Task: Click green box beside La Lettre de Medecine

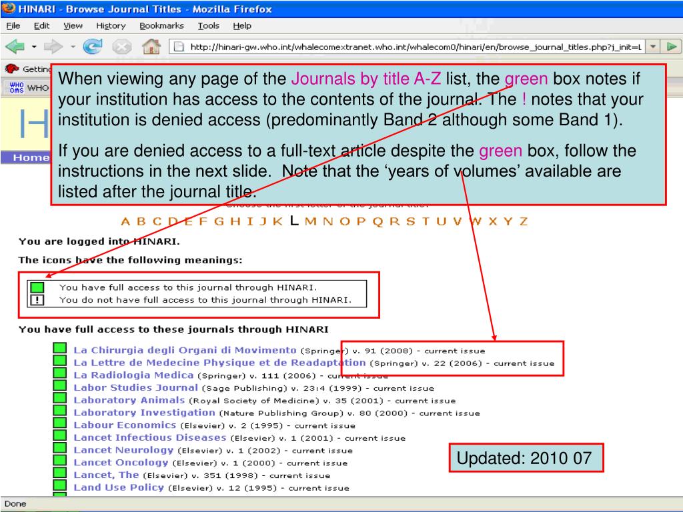Action: point(59,361)
